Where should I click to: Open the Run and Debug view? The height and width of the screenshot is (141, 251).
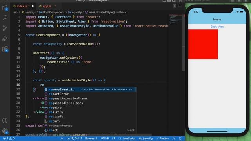(x=5, y=38)
